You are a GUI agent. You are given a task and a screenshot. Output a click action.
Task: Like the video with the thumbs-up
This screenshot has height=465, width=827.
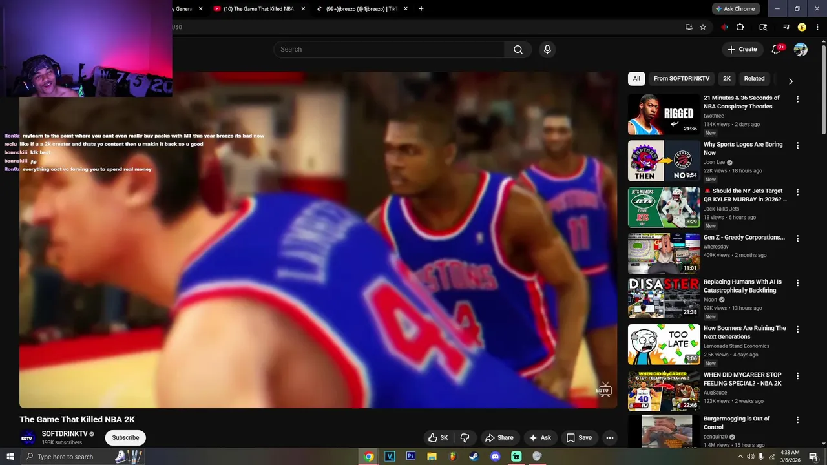pyautogui.click(x=438, y=438)
